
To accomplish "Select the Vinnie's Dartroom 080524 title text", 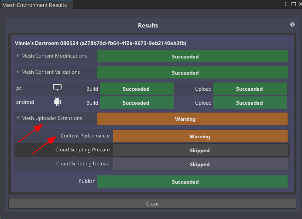I will point(100,43).
